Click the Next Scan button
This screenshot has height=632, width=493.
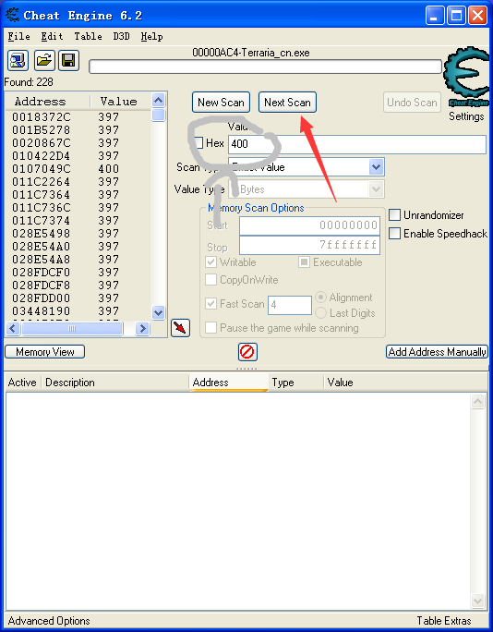[x=287, y=103]
